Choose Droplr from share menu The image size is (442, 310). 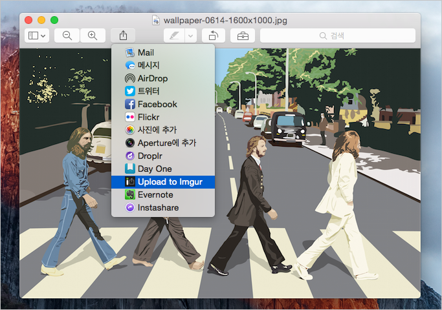point(163,156)
